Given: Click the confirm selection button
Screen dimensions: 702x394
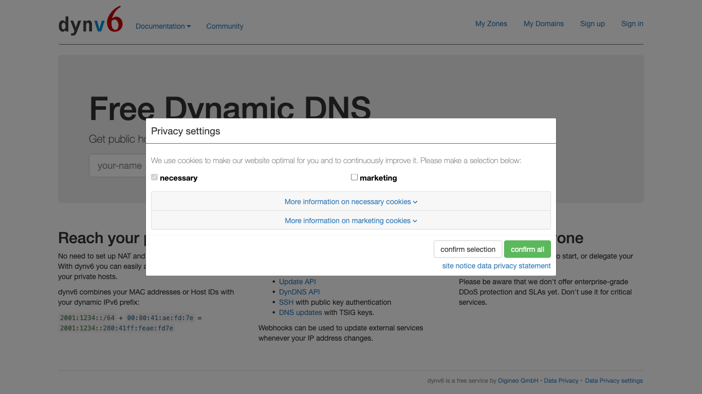Looking at the screenshot, I should tap(468, 249).
